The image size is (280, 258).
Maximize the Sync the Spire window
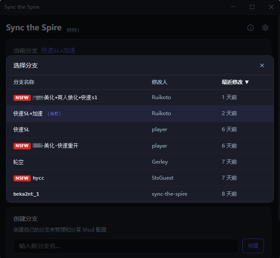point(252,7)
